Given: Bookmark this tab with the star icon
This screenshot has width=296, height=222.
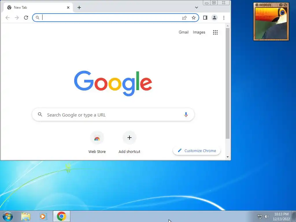Looking at the screenshot, I should (194, 18).
